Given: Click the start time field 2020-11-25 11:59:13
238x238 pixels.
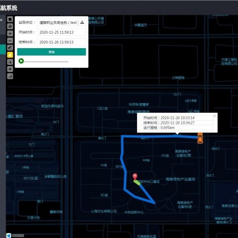Looking at the screenshot, I should click(61, 32).
